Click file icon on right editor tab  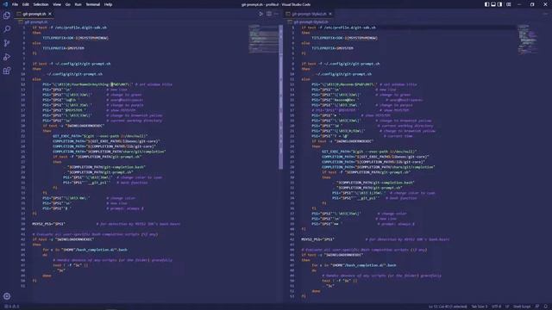point(288,14)
